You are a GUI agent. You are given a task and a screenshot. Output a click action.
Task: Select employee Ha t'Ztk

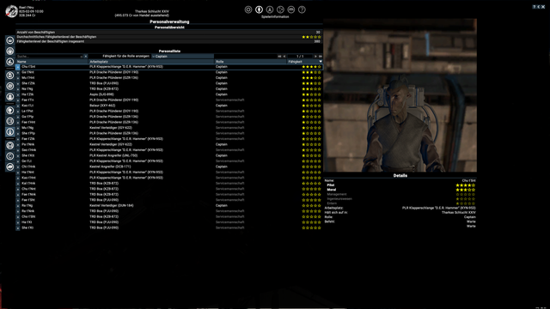[27, 94]
